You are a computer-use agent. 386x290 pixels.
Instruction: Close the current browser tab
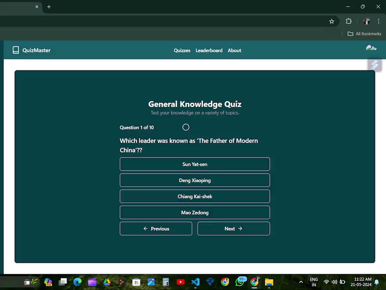(x=37, y=7)
